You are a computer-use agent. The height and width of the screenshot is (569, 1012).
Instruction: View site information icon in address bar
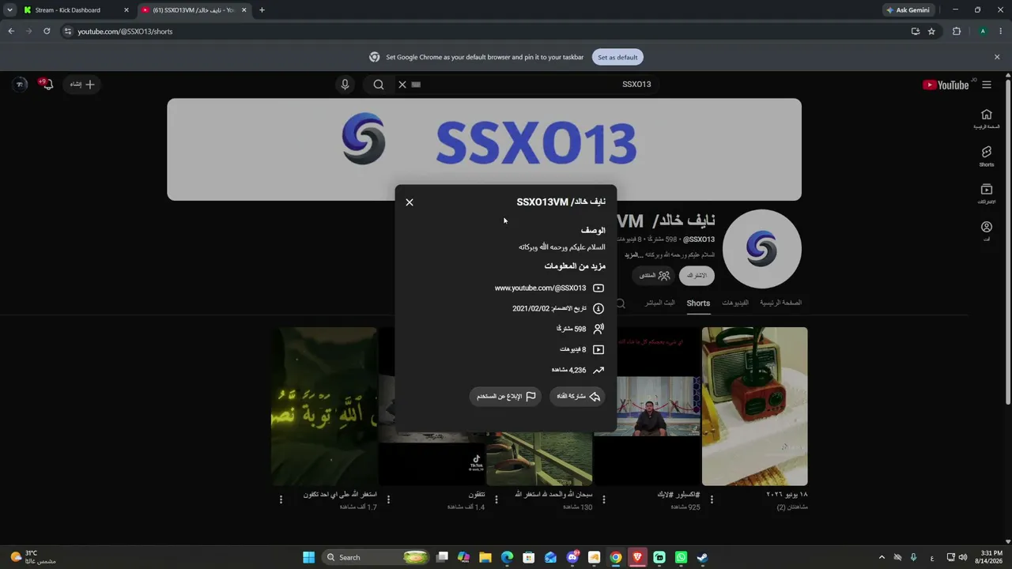click(x=68, y=32)
